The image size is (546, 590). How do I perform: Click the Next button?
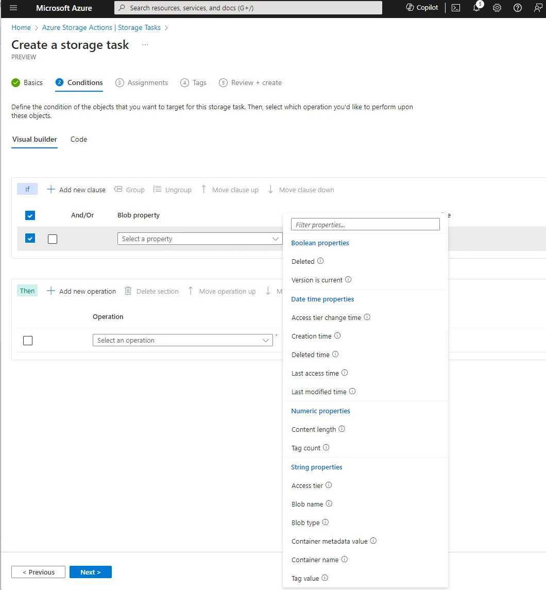pos(91,572)
